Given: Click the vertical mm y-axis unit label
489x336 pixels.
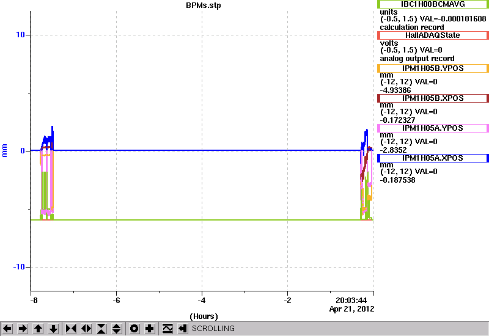Looking at the screenshot, I should (x=4, y=150).
